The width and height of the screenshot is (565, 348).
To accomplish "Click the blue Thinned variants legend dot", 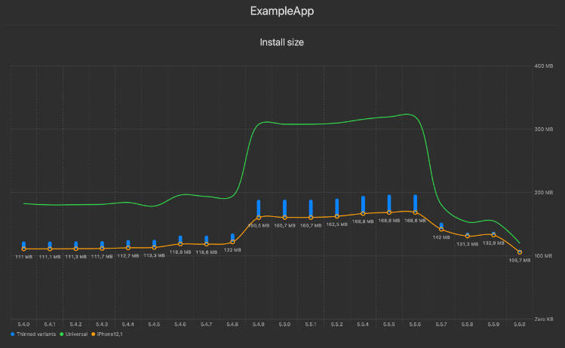I will (13, 334).
